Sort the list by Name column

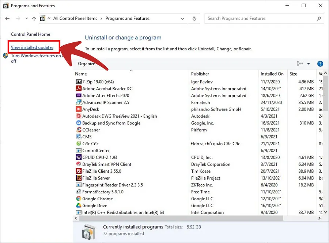pos(81,74)
